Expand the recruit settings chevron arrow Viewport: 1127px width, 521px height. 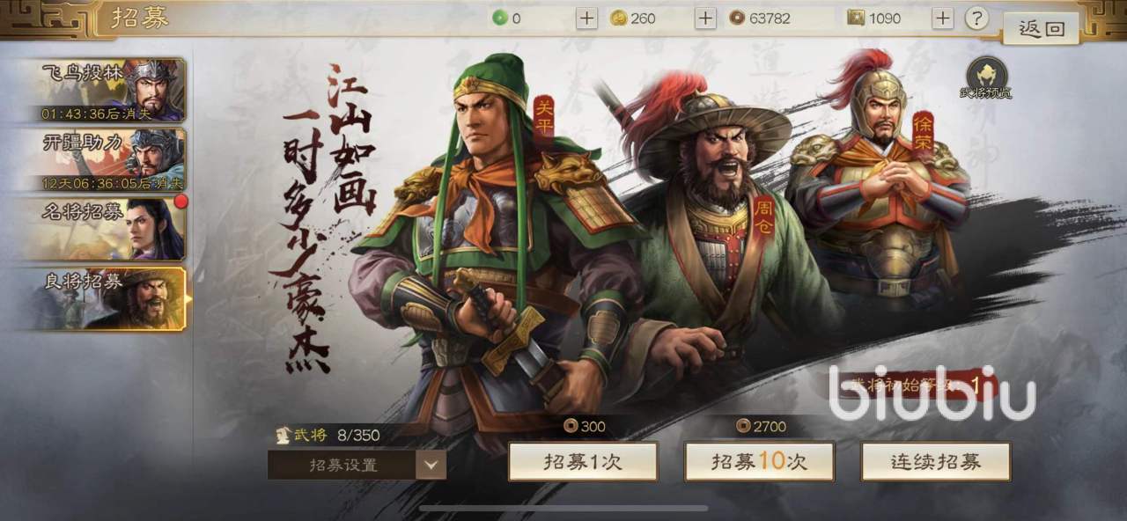(431, 465)
